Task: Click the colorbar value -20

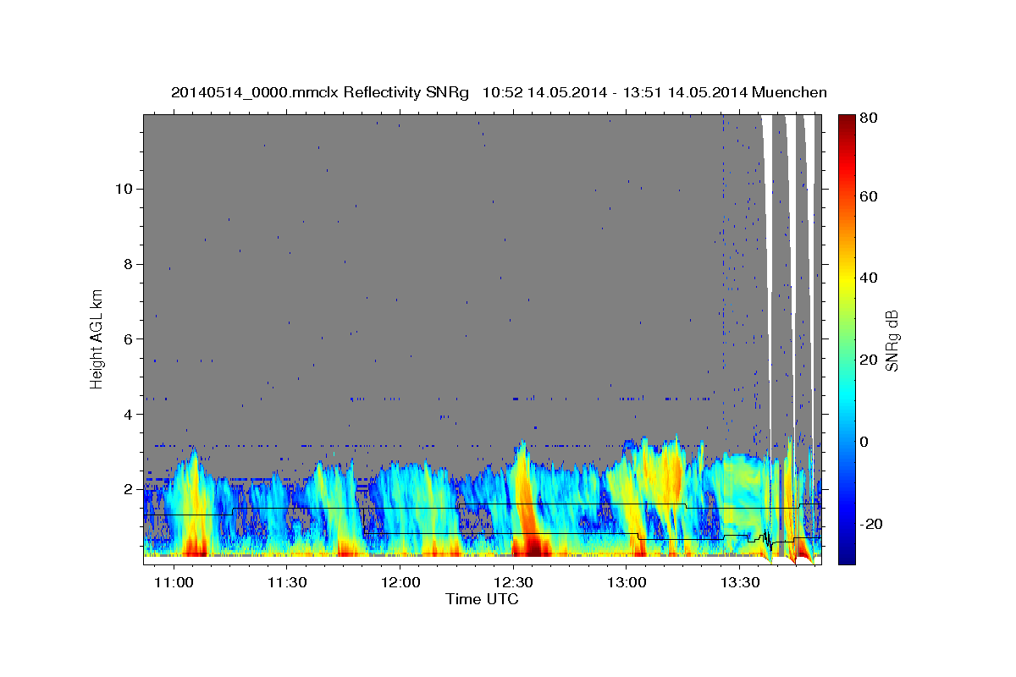Action: (x=872, y=525)
